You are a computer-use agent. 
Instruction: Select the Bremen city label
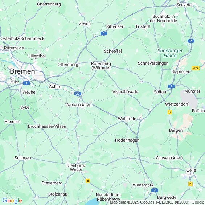click(x=22, y=71)
